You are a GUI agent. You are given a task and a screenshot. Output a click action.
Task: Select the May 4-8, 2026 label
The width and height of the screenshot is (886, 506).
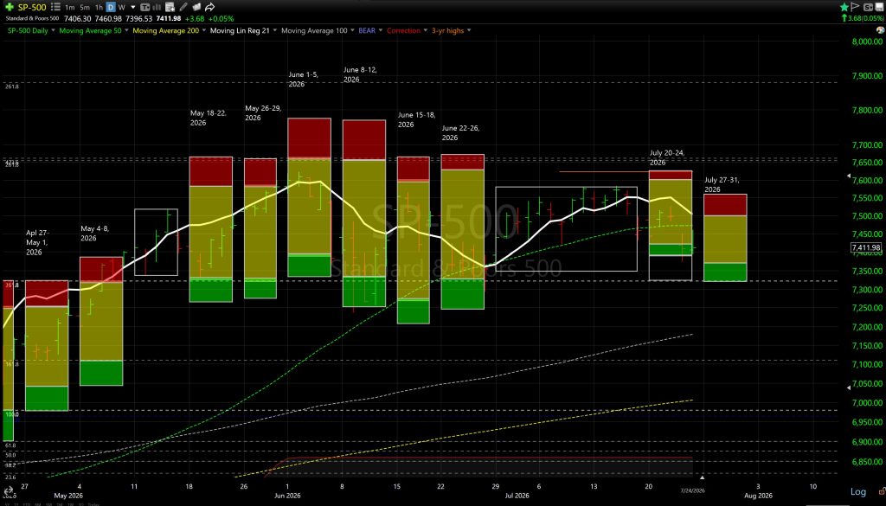pyautogui.click(x=95, y=234)
